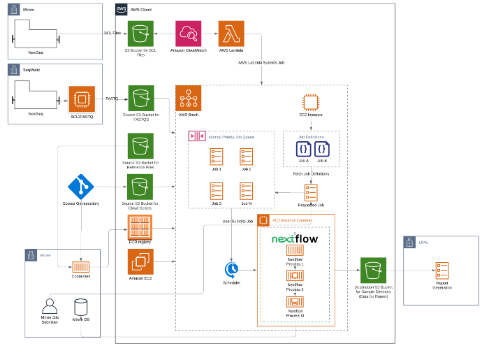482x353 pixels.
Task: Click the top Mirvie building icon
Action: click(14, 9)
